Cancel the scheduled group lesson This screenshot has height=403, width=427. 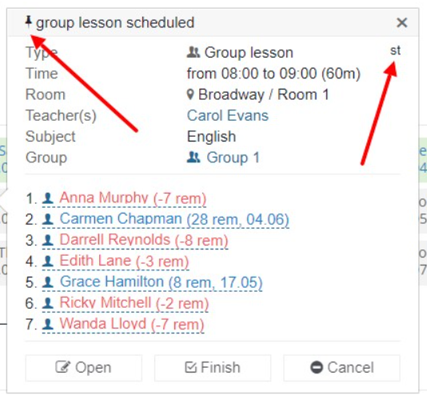pyautogui.click(x=341, y=368)
